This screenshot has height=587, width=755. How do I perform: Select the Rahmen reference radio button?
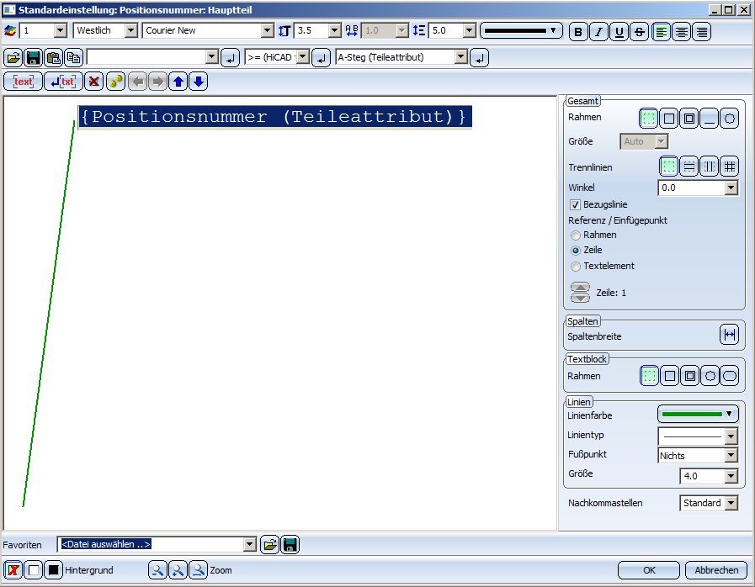(576, 235)
